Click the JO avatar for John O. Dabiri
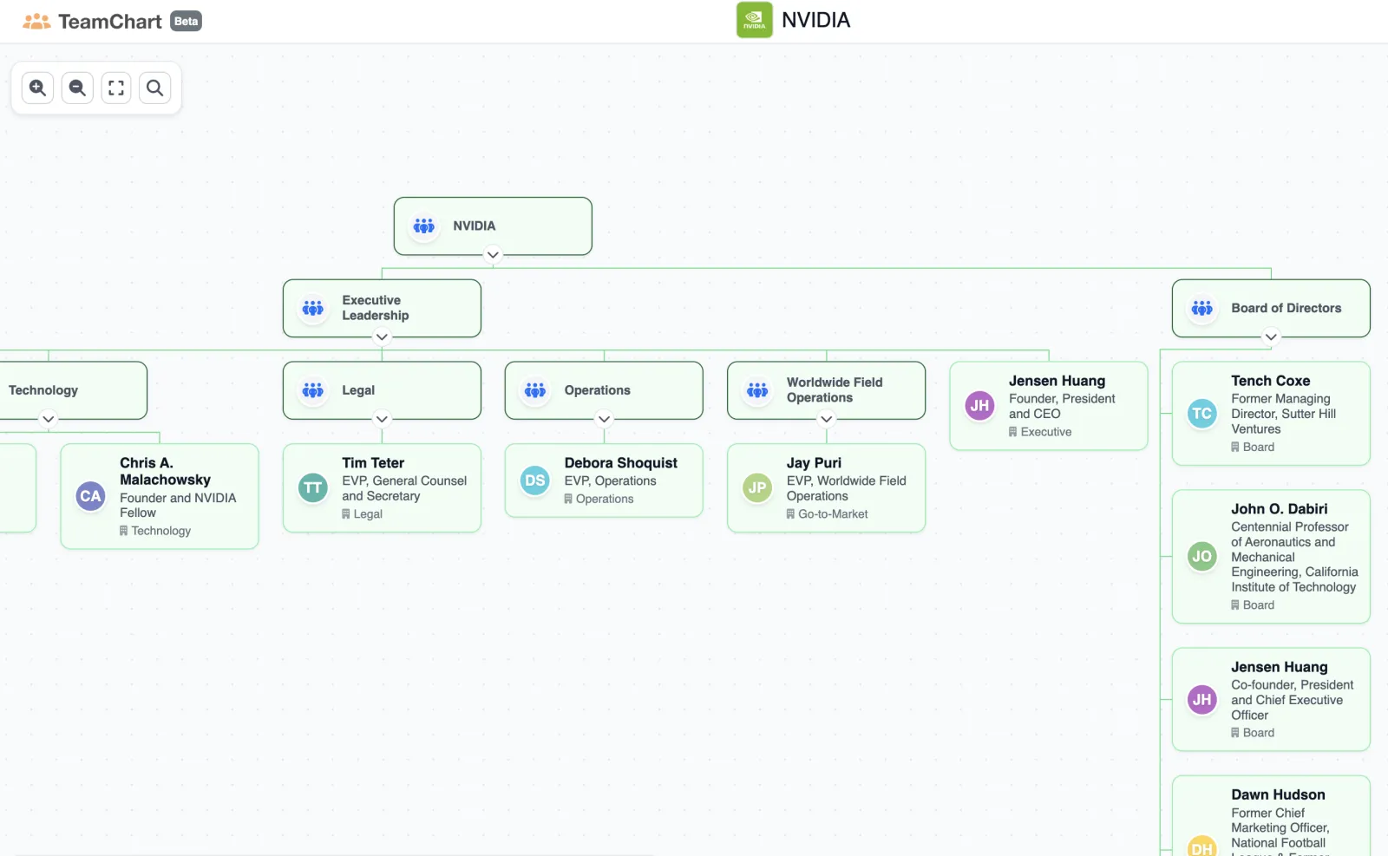 [x=1202, y=557]
